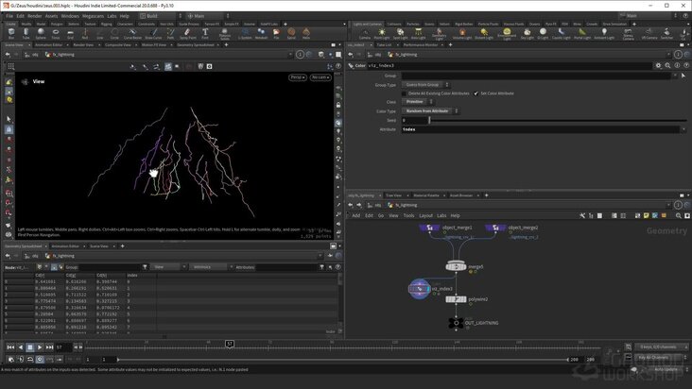The width and height of the screenshot is (692, 389).
Task: Add a Point Light from shelf
Action: tap(382, 33)
